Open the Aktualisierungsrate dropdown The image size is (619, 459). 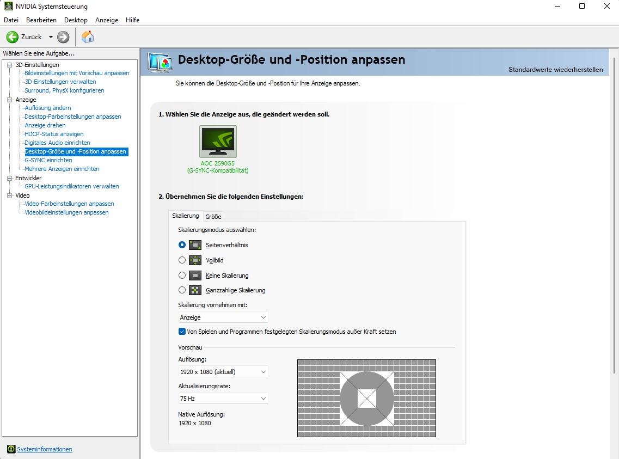point(223,399)
